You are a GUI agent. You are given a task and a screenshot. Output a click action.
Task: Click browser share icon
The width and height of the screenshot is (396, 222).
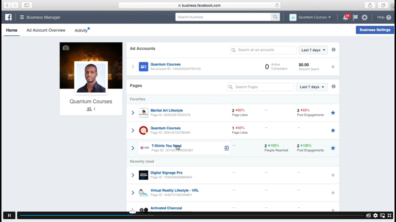370,5
